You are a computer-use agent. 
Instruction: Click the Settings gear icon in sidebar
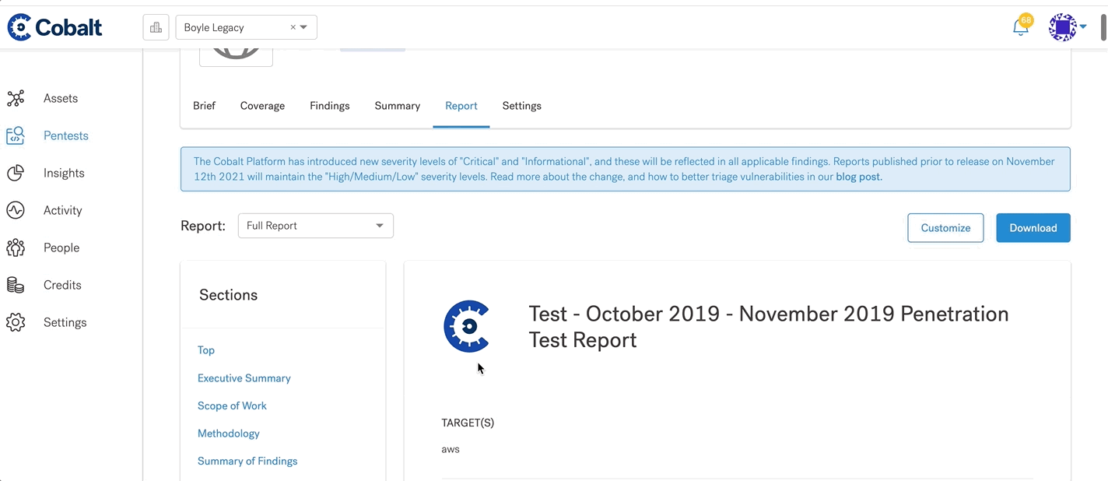(x=16, y=322)
